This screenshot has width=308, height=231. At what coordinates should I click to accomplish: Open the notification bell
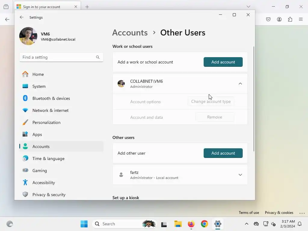300,224
